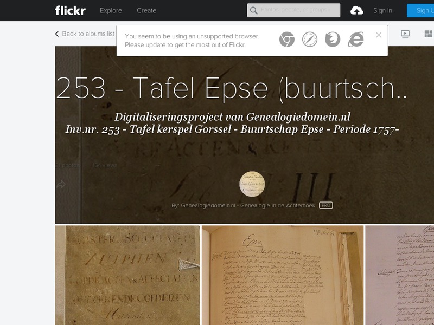Screen dimensions: 434x325
Task: Sign in to Flickr
Action: (x=382, y=10)
